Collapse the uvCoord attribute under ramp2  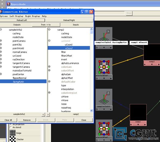pyautogui.click(x=49, y=41)
